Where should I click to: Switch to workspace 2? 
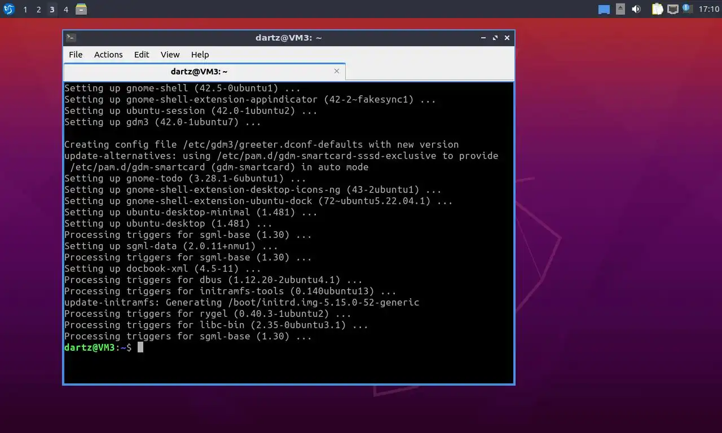click(38, 10)
